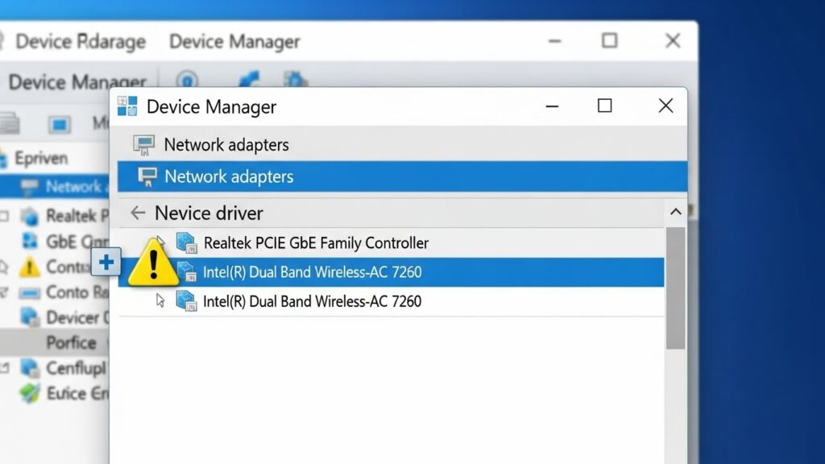The height and width of the screenshot is (464, 825).
Task: Click the scroll up arrow in the device list
Action: point(675,213)
